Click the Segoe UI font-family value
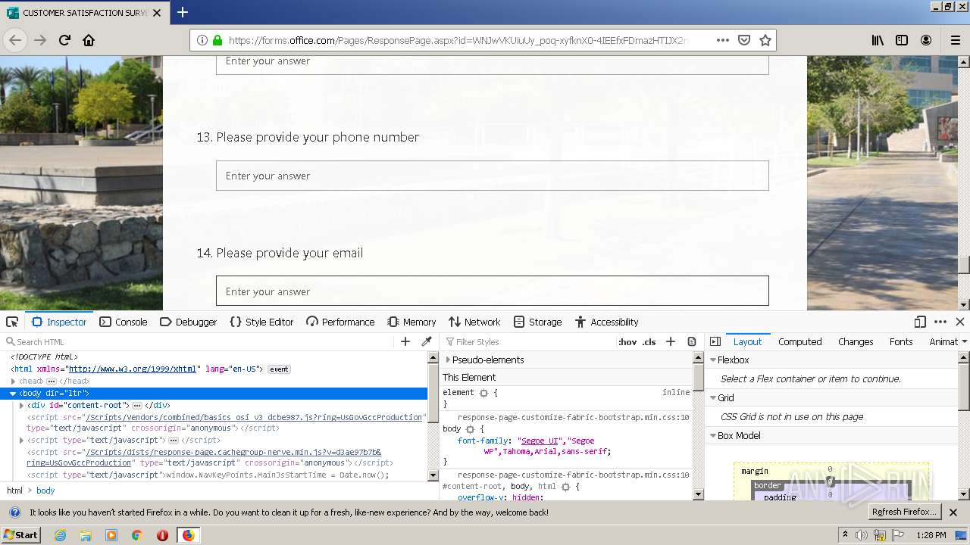The image size is (970, 545). (x=538, y=441)
